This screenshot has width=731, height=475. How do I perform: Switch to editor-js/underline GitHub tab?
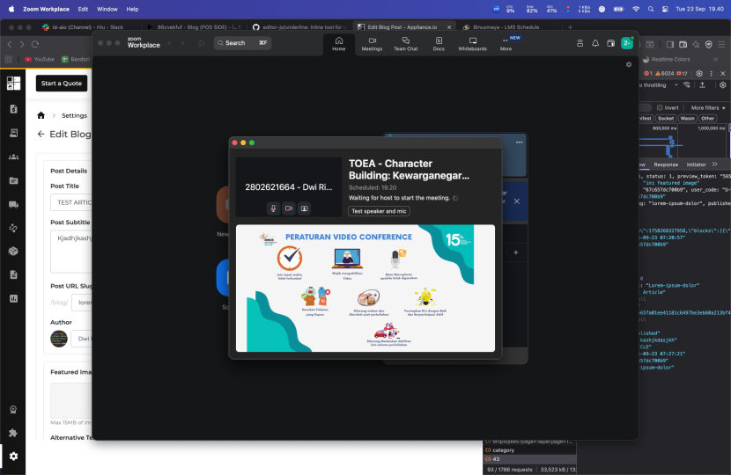point(299,27)
